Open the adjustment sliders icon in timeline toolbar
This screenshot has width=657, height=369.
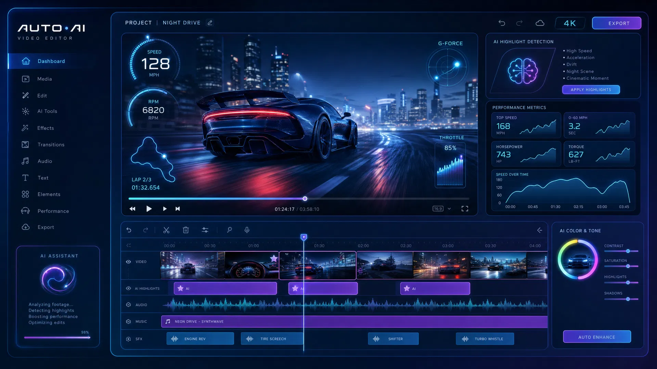[205, 230]
